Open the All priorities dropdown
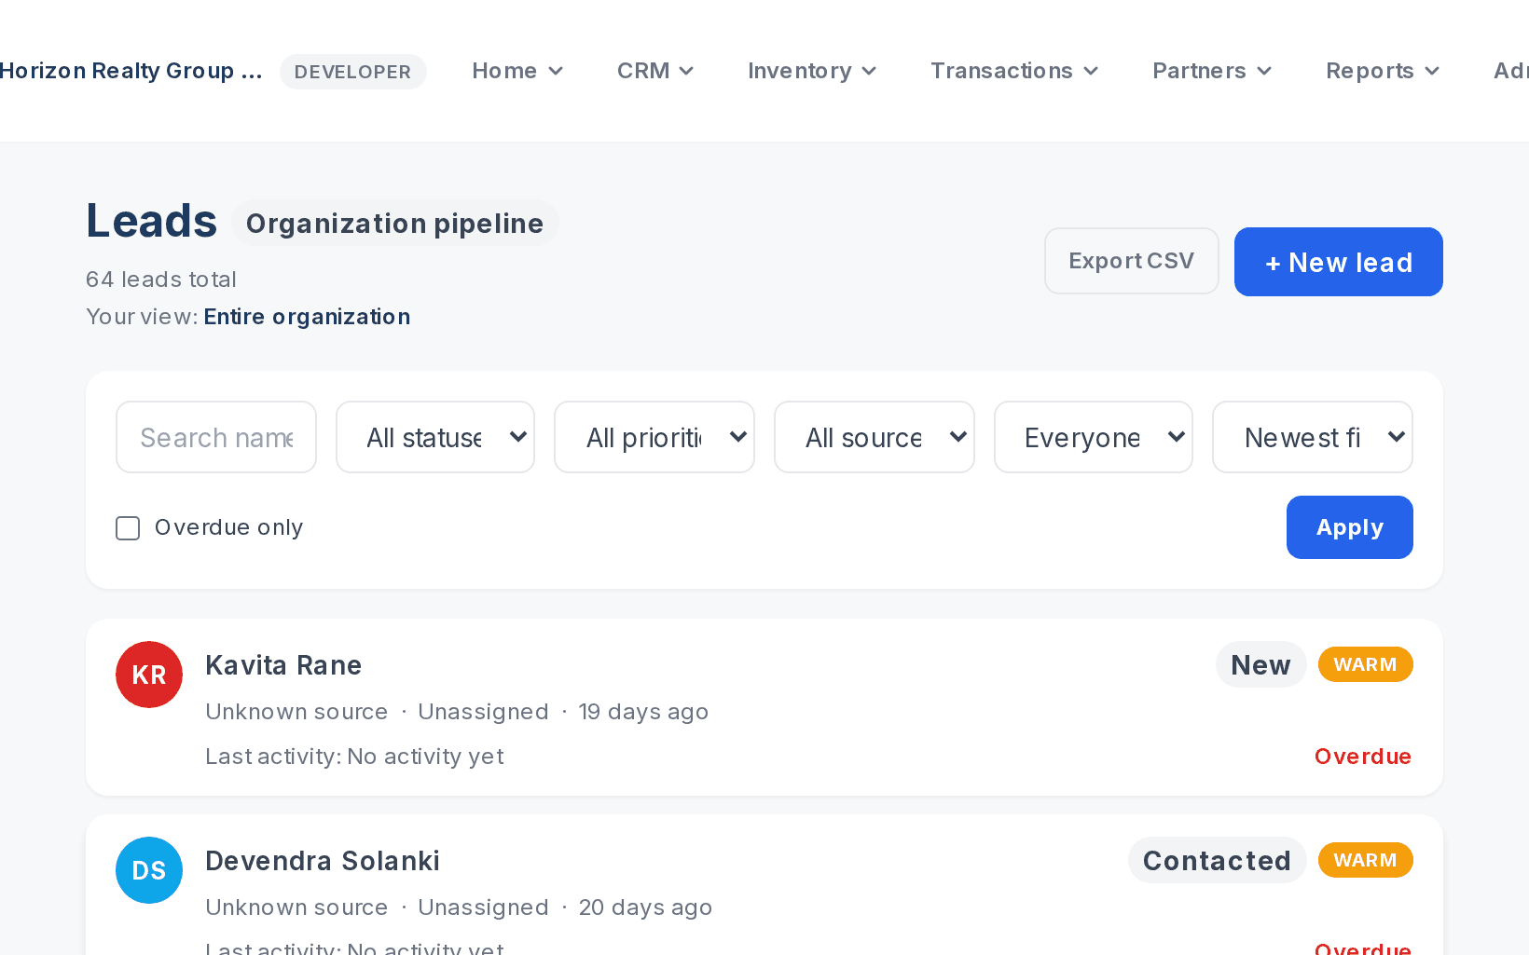Image resolution: width=1529 pixels, height=955 pixels. click(654, 437)
